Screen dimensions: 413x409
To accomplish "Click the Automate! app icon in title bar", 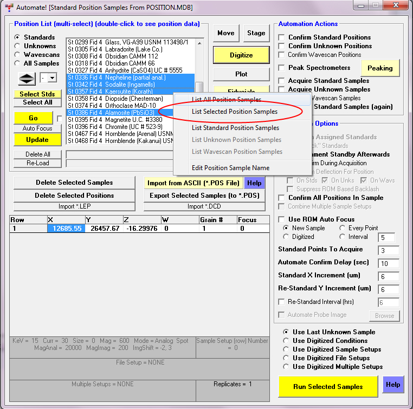I will [8, 8].
